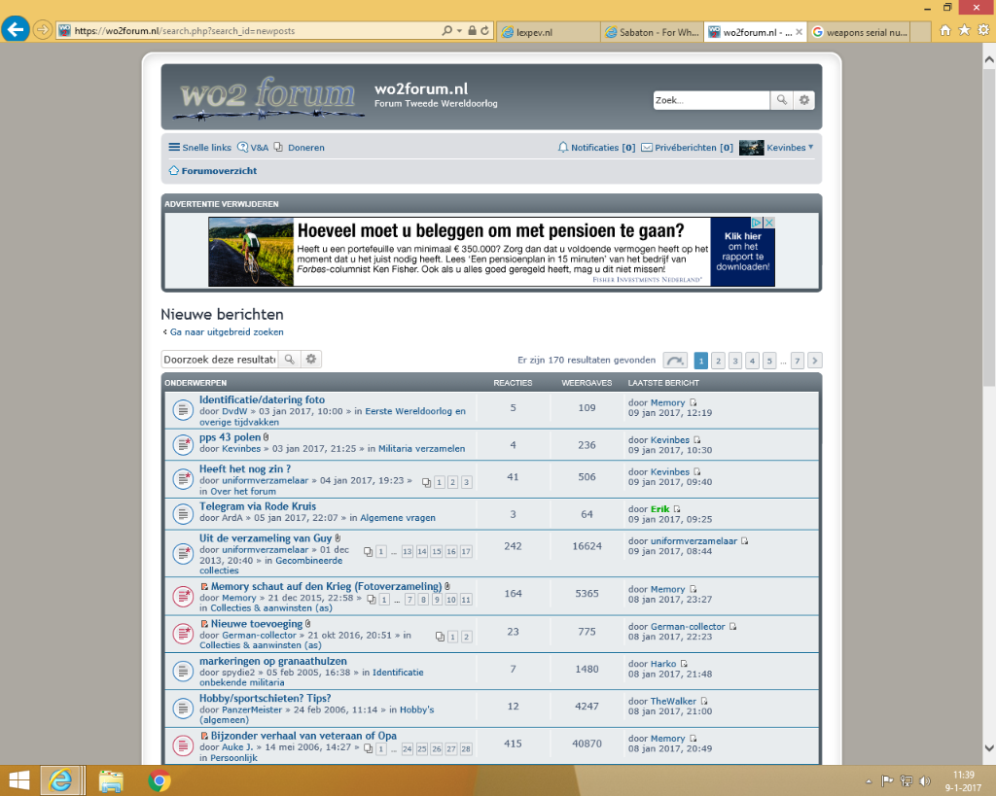Screen dimensions: 996x796
Task: Click Internet Explorer back arrow button
Action: 16,29
